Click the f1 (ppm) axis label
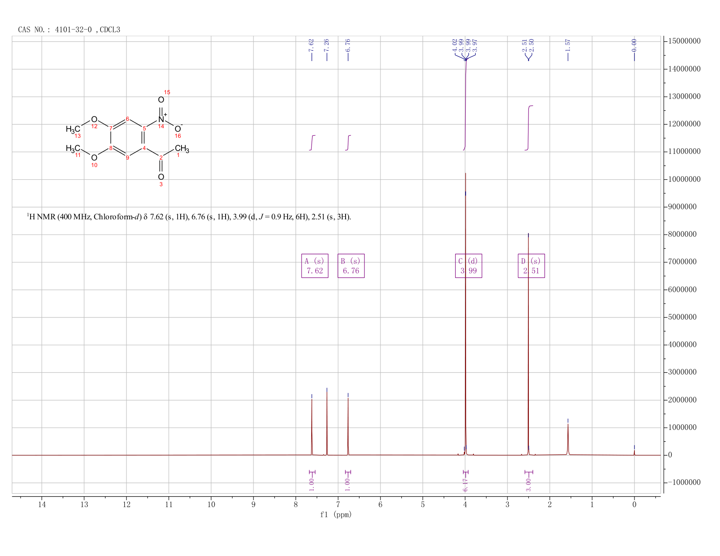Viewport: 720px width, 556px height. [x=336, y=515]
